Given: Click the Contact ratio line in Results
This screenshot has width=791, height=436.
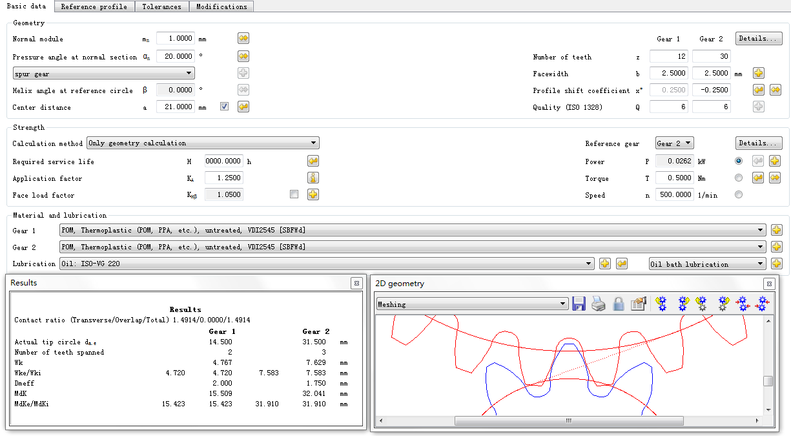Looking at the screenshot, I should point(132,320).
